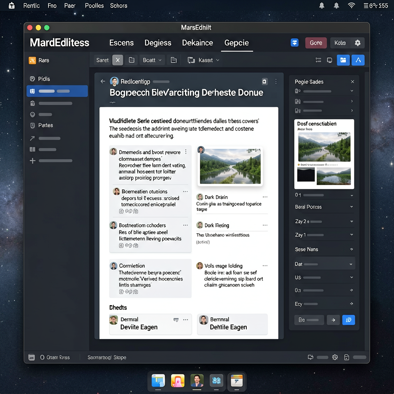Open options for Vols mage lolding
The height and width of the screenshot is (394, 394).
click(265, 265)
